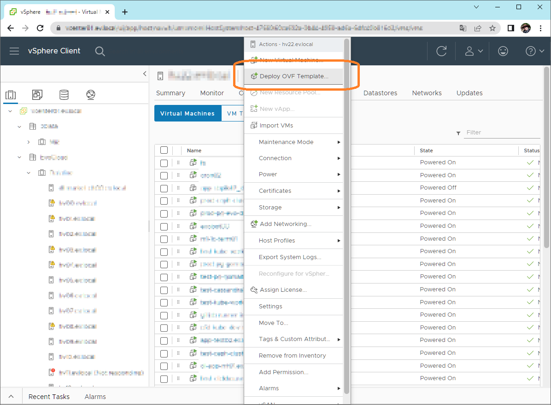551x405 pixels.
Task: Click the filter funnel icon
Action: coord(458,133)
